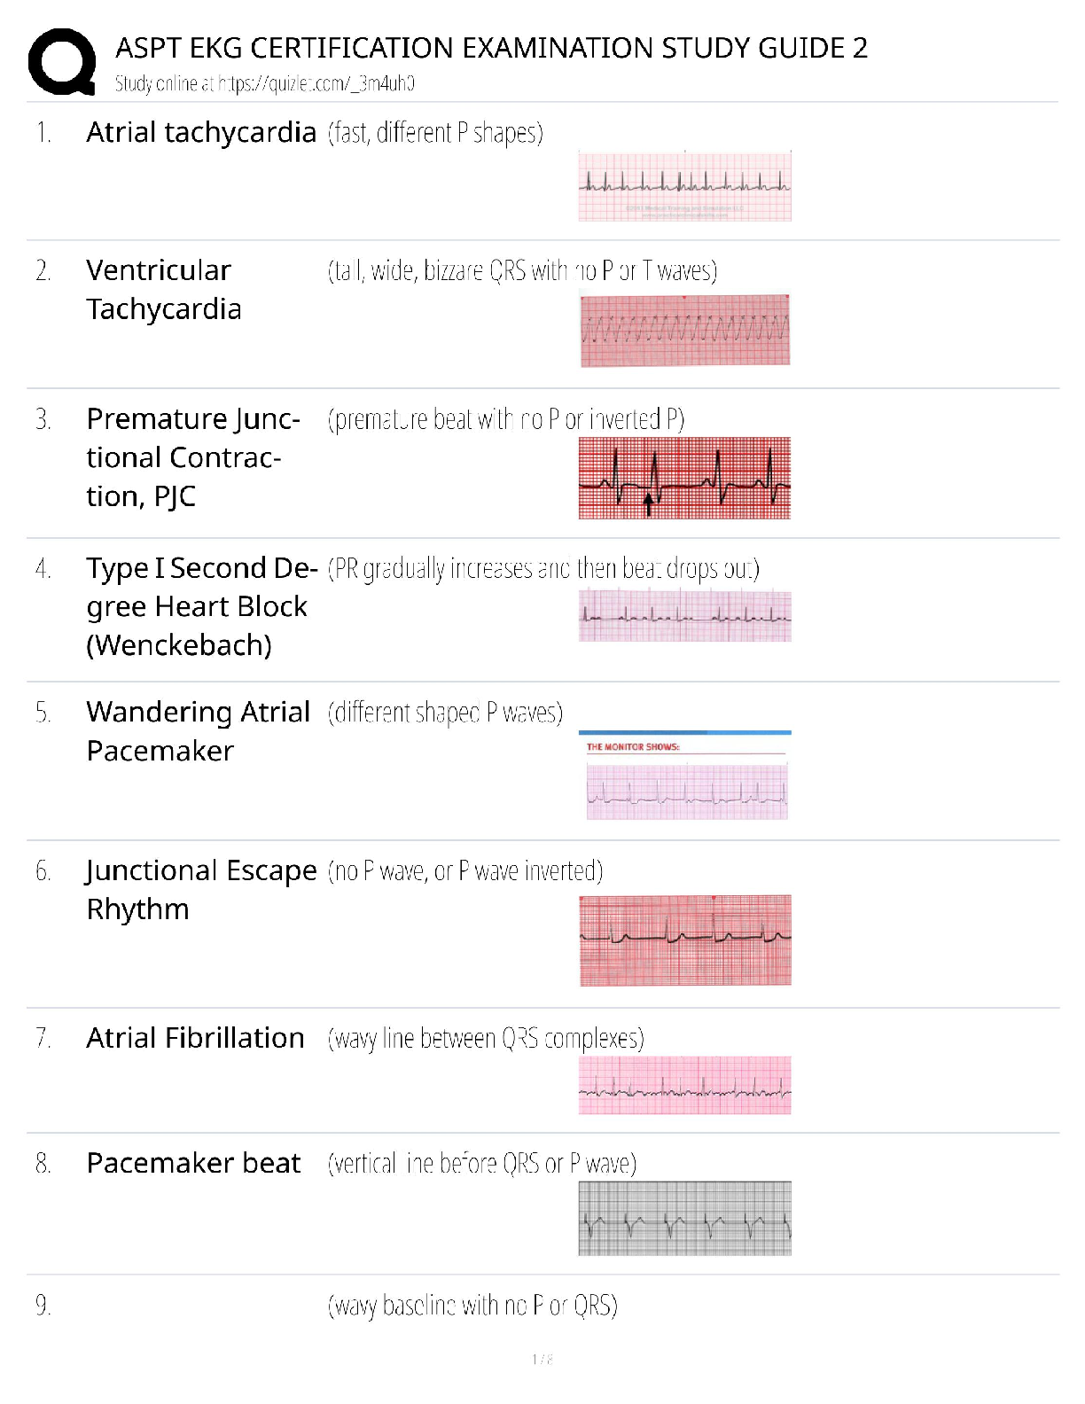Screen dimensions: 1085x1404
Task: Click the Wandering Atrial Pacemaker term
Action: pos(198,731)
